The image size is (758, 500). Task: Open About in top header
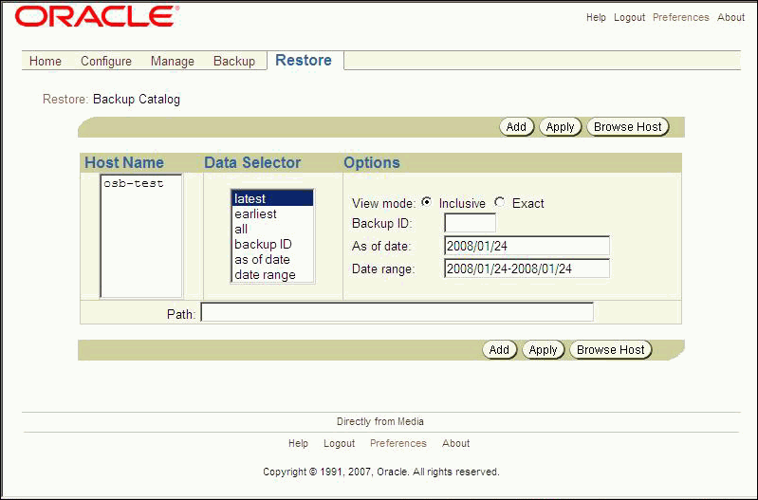(x=730, y=17)
